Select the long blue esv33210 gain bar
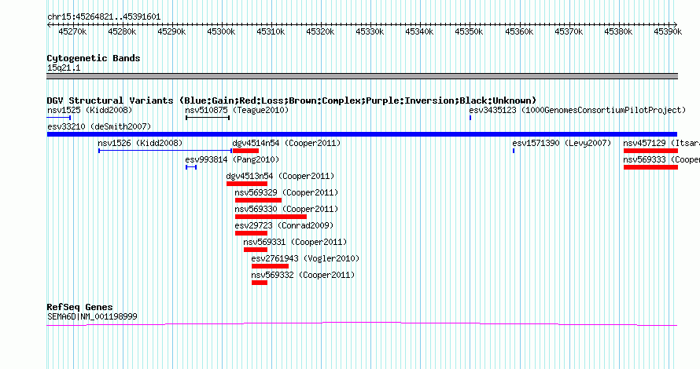 (362, 134)
